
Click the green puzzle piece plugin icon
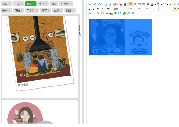(x=124, y=13)
